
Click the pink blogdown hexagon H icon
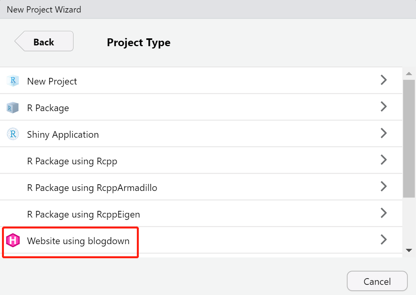[x=13, y=240]
